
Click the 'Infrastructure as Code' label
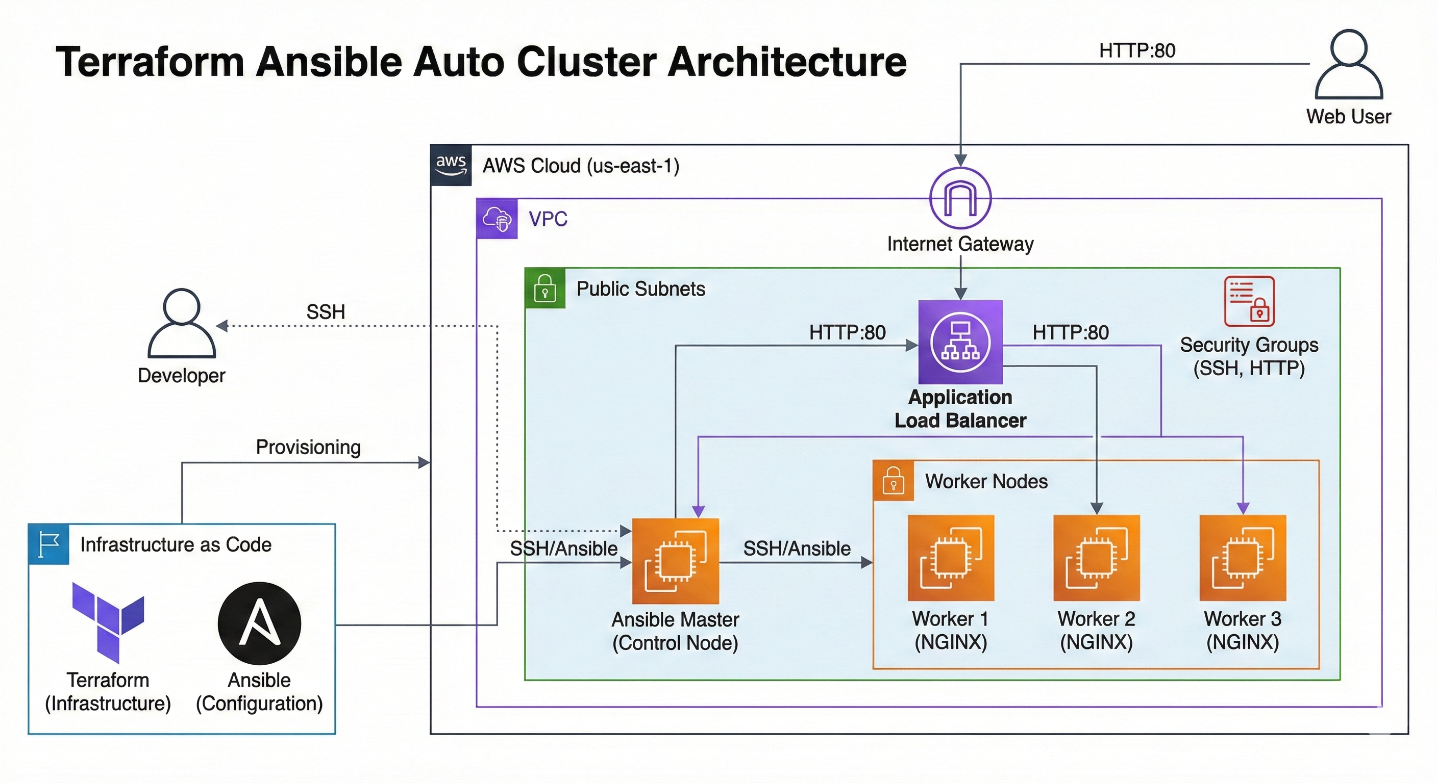176,544
